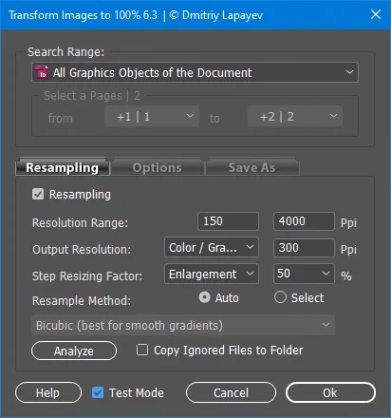The image size is (391, 418).
Task: Toggle the Test Mode checkbox
Action: click(98, 392)
